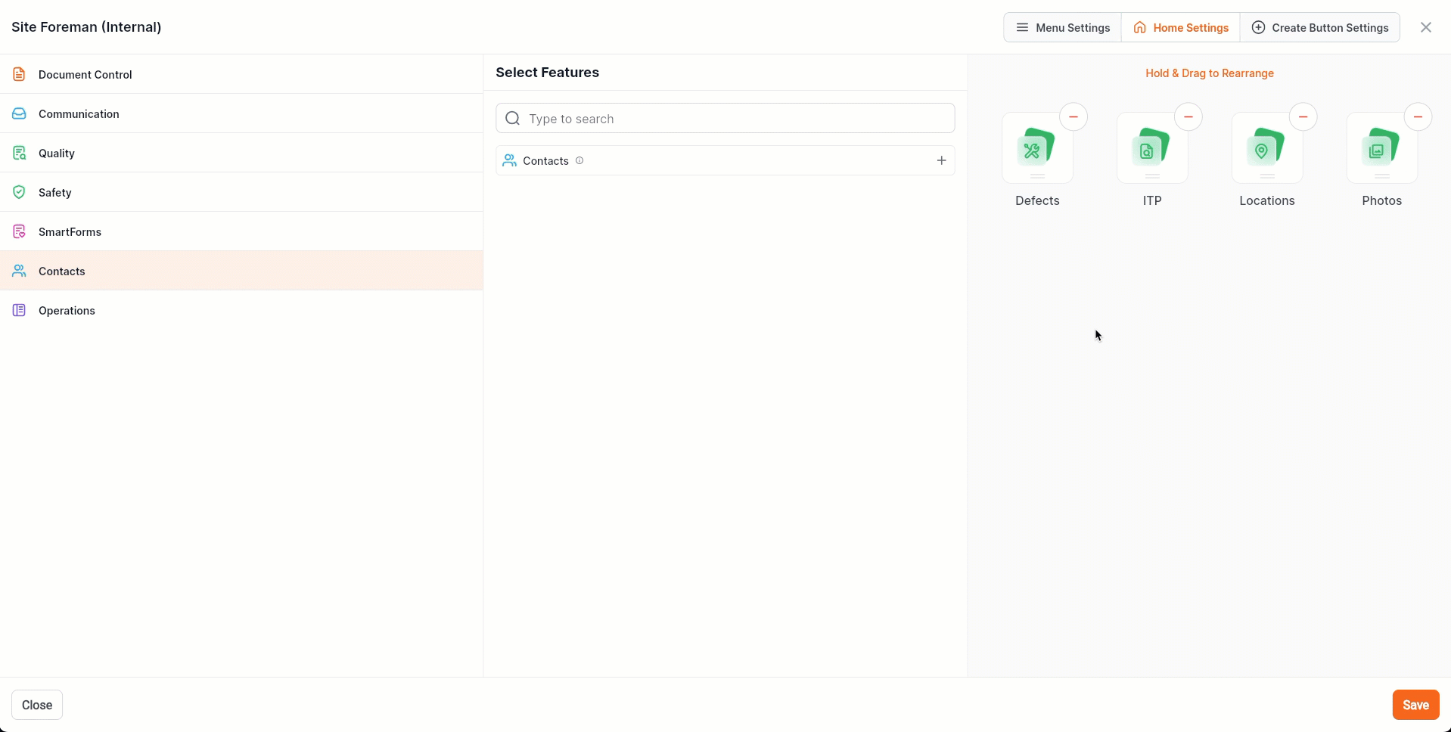Select the Home Settings tab
1451x732 pixels.
tap(1180, 27)
